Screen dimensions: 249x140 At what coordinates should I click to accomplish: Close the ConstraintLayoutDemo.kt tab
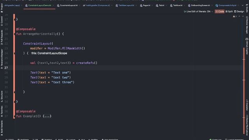point(53,5)
